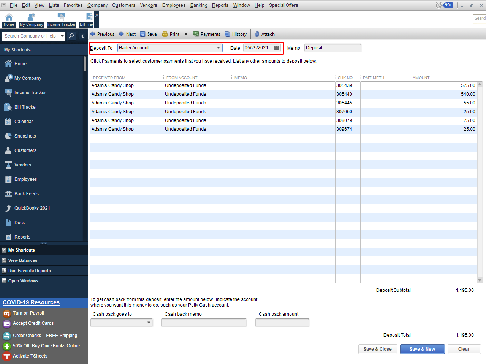Click deposit list scrollbar down arrow

tap(480, 280)
